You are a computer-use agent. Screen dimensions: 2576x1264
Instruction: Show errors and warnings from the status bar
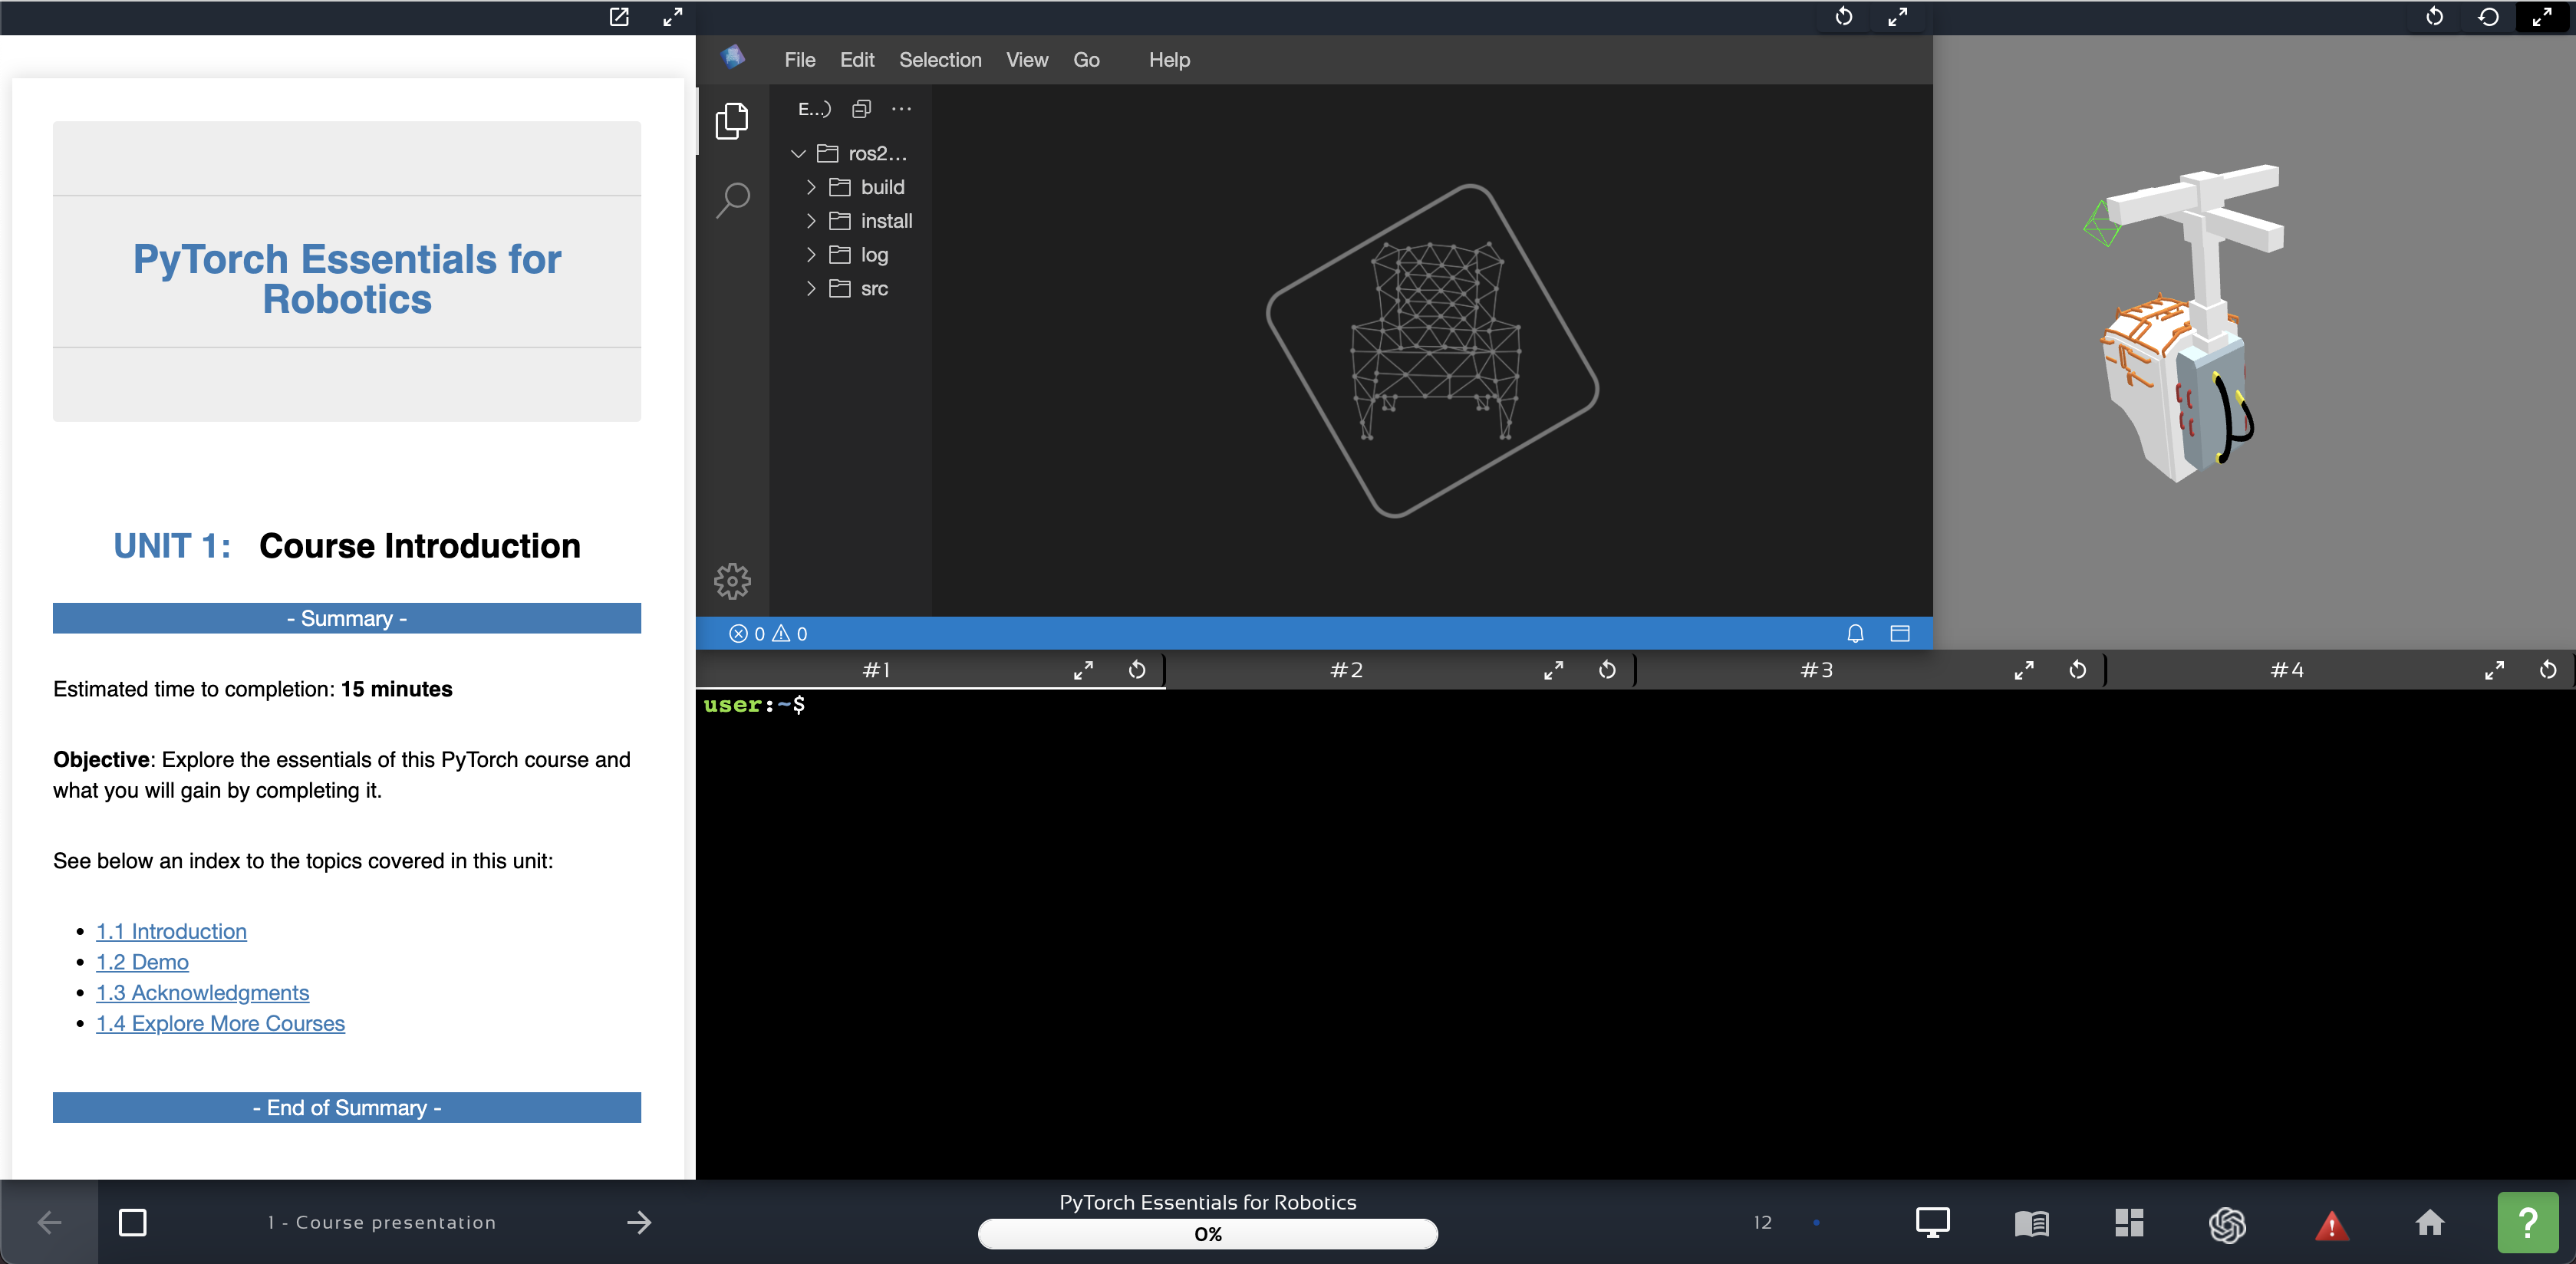(768, 633)
